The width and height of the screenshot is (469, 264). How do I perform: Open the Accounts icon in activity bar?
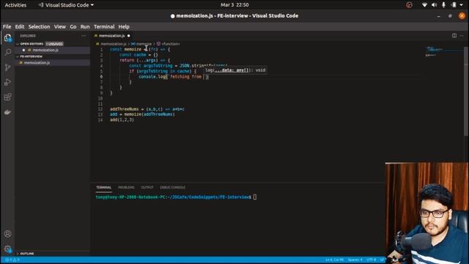8,234
